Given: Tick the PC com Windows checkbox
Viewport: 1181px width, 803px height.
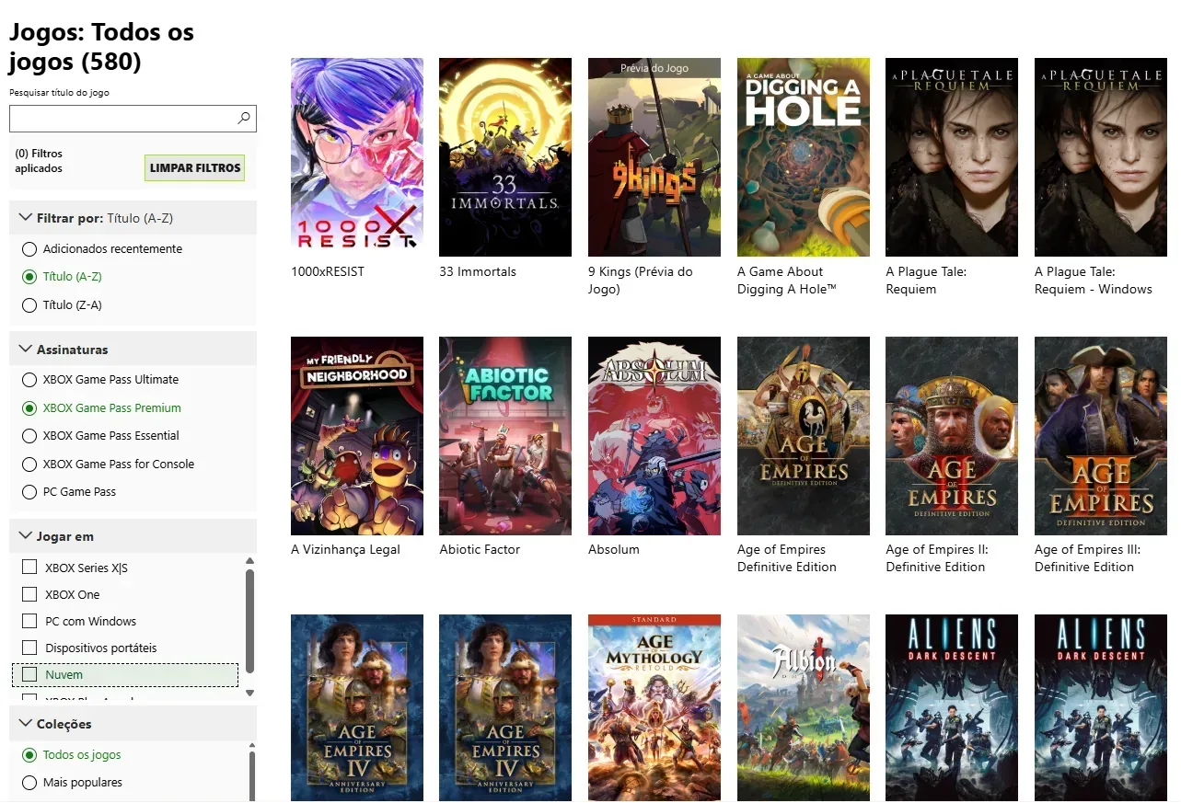Looking at the screenshot, I should (29, 621).
